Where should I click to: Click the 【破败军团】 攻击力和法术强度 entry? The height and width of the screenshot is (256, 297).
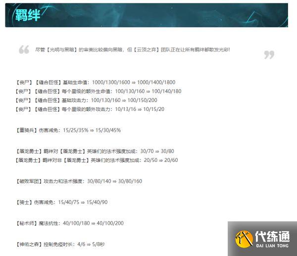tap(79, 181)
